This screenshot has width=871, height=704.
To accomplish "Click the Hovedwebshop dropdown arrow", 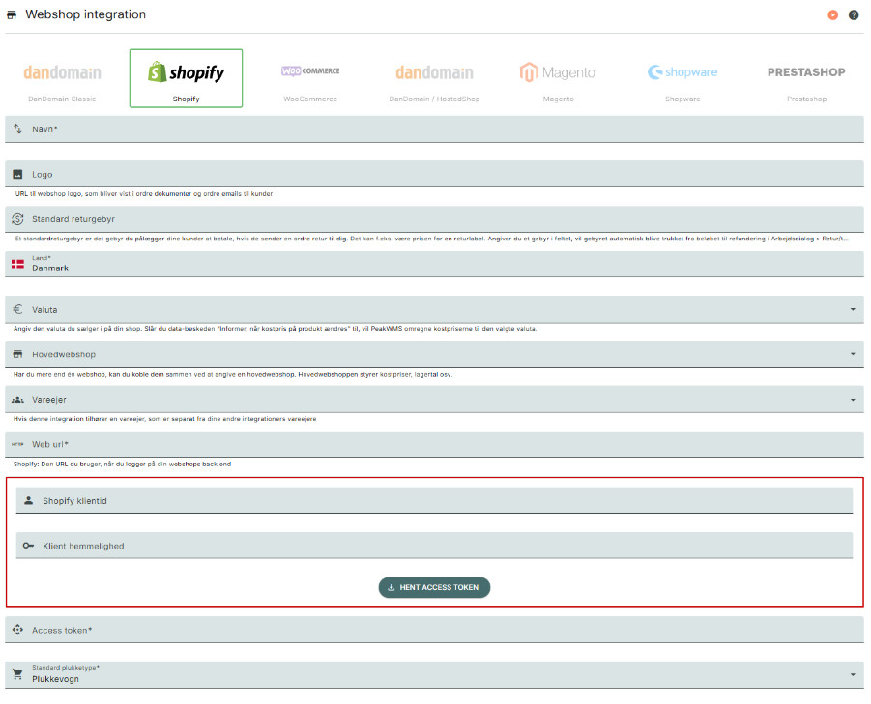I will [853, 354].
